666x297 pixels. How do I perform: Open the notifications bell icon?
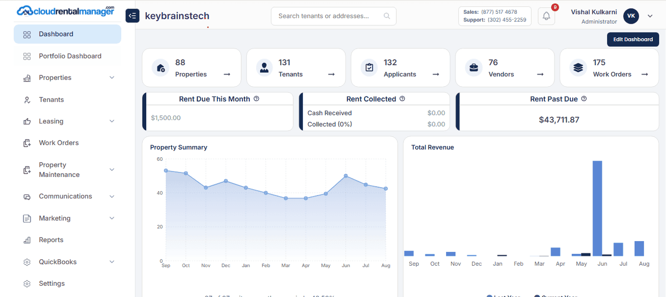coord(546,16)
